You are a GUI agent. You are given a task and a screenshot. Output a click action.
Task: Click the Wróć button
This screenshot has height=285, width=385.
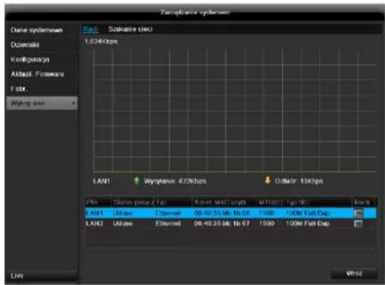(x=354, y=273)
